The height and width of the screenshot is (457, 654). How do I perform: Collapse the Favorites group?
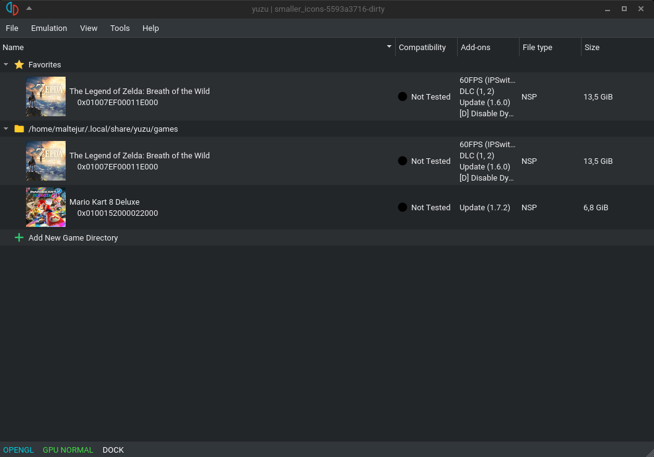pyautogui.click(x=6, y=64)
